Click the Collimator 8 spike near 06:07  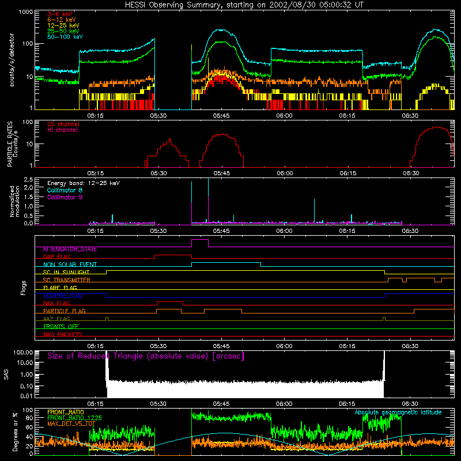click(x=314, y=211)
